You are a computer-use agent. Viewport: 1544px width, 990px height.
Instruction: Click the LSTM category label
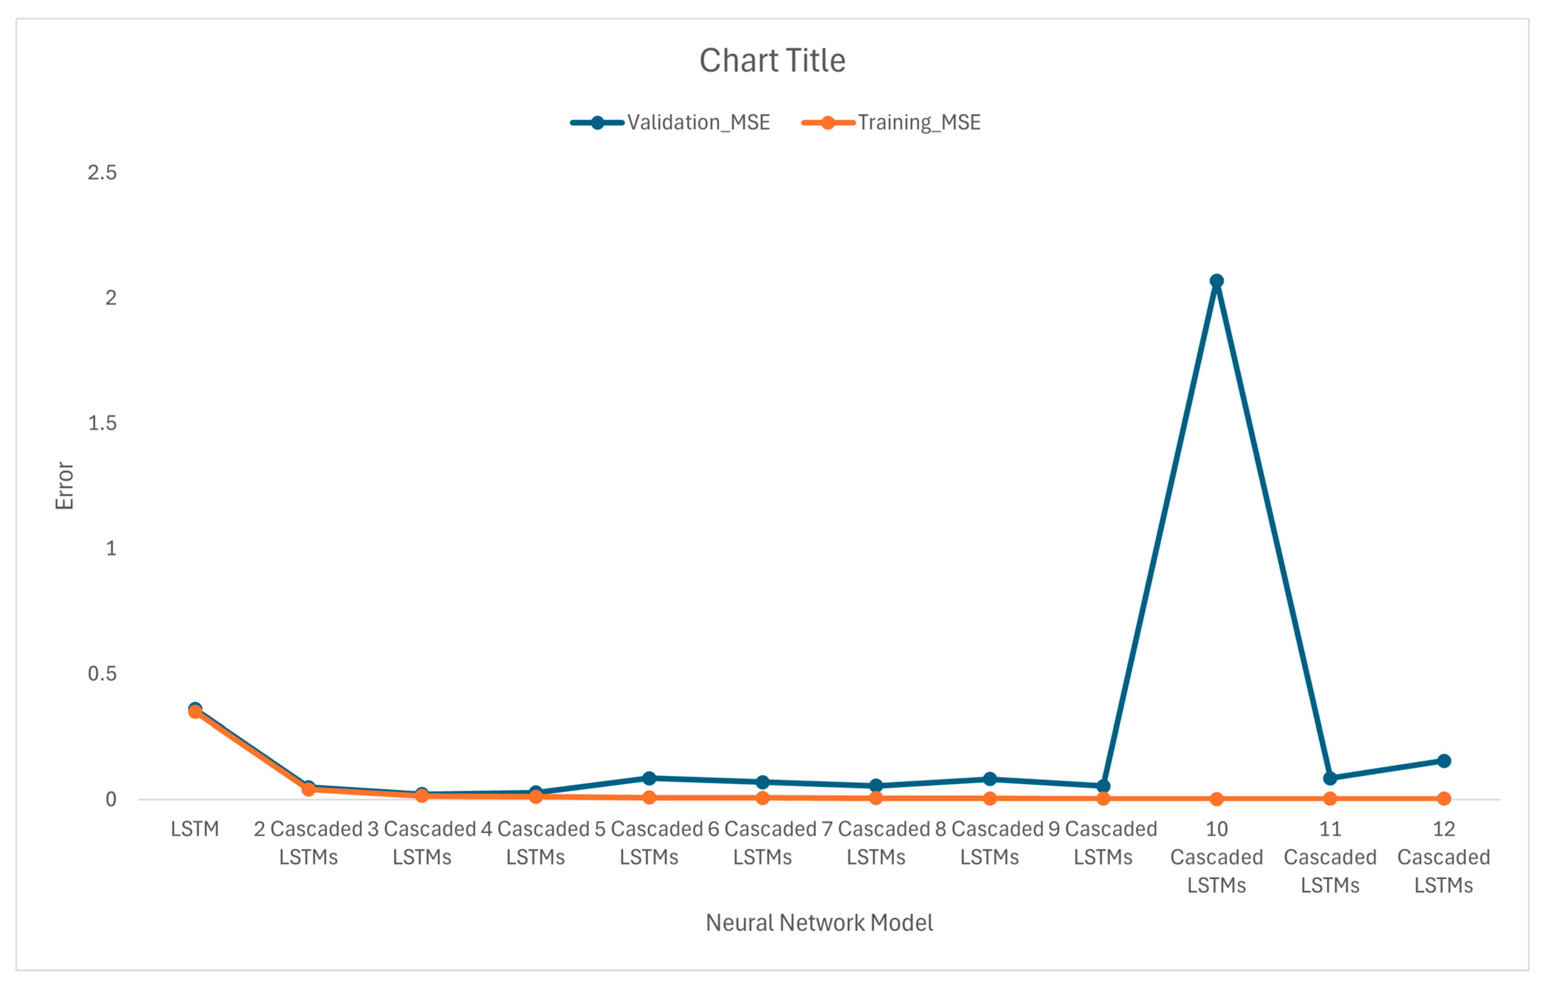point(195,829)
